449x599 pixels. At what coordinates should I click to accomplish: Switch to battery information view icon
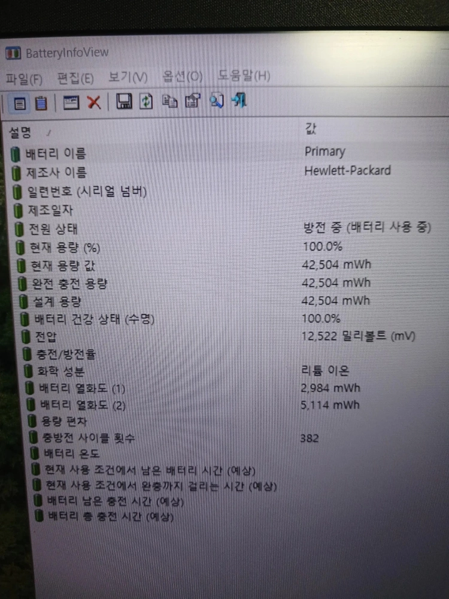tap(20, 104)
